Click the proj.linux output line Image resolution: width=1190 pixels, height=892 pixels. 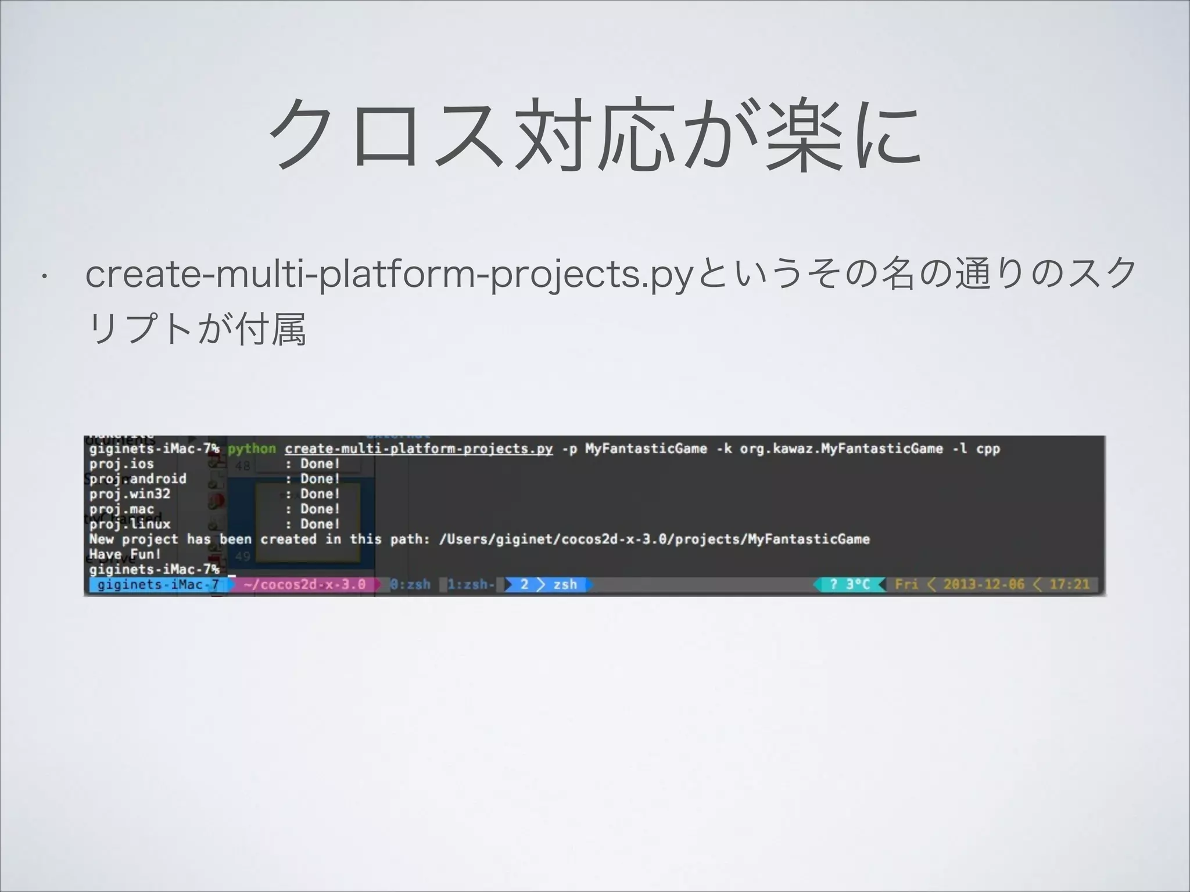[x=214, y=524]
